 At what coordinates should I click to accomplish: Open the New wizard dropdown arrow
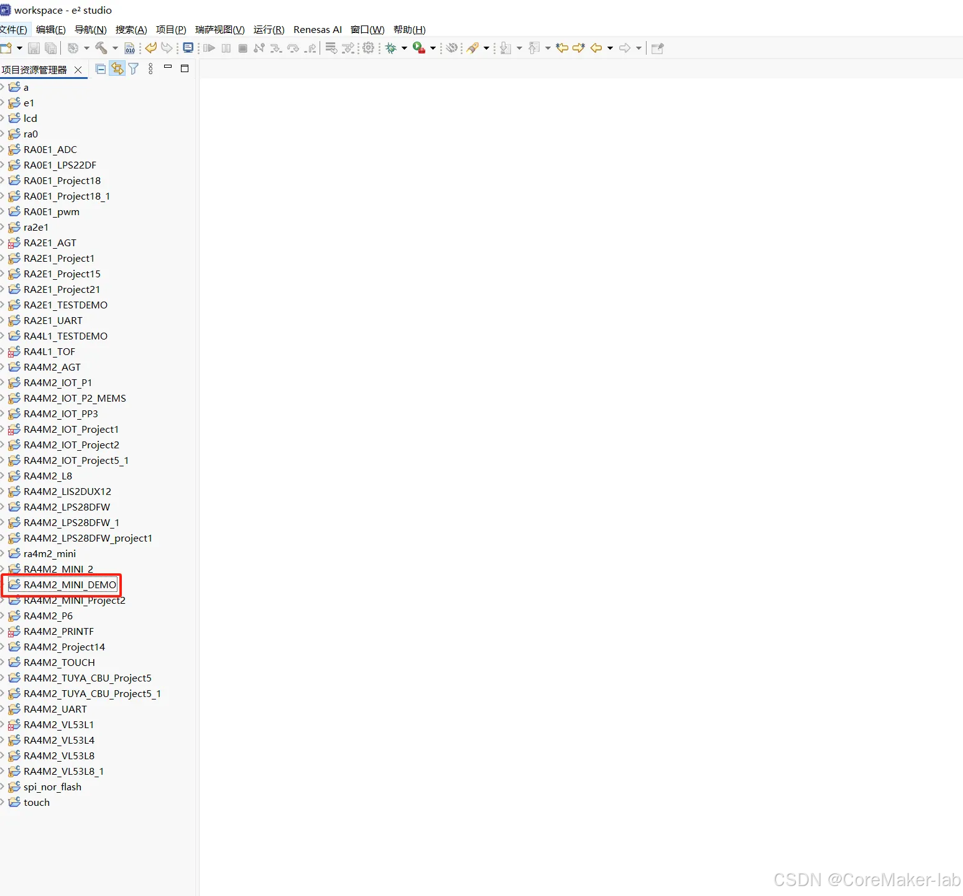[x=18, y=48]
